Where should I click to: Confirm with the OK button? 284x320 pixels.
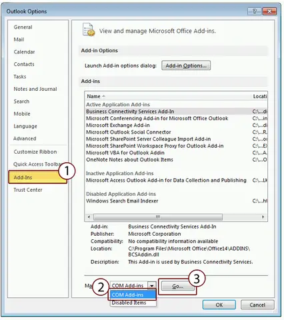tap(219, 305)
